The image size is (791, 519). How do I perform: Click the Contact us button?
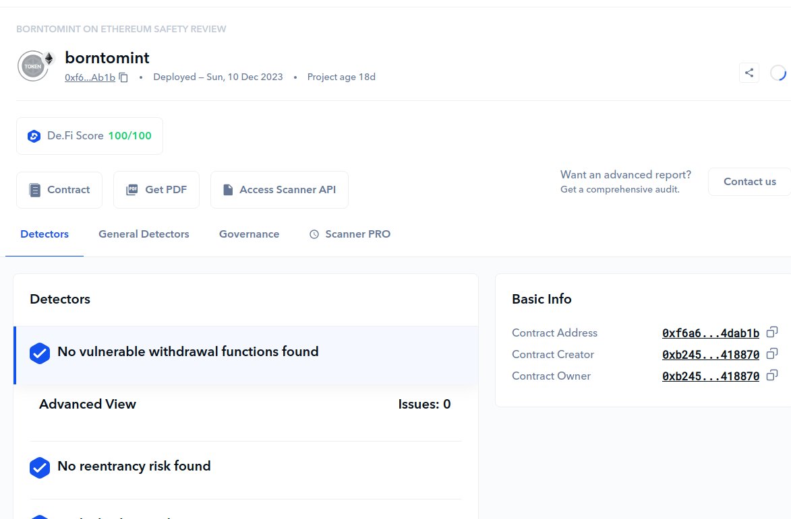(750, 182)
